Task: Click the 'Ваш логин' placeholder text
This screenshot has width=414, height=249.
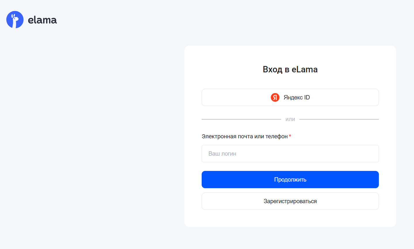Action: [222, 154]
